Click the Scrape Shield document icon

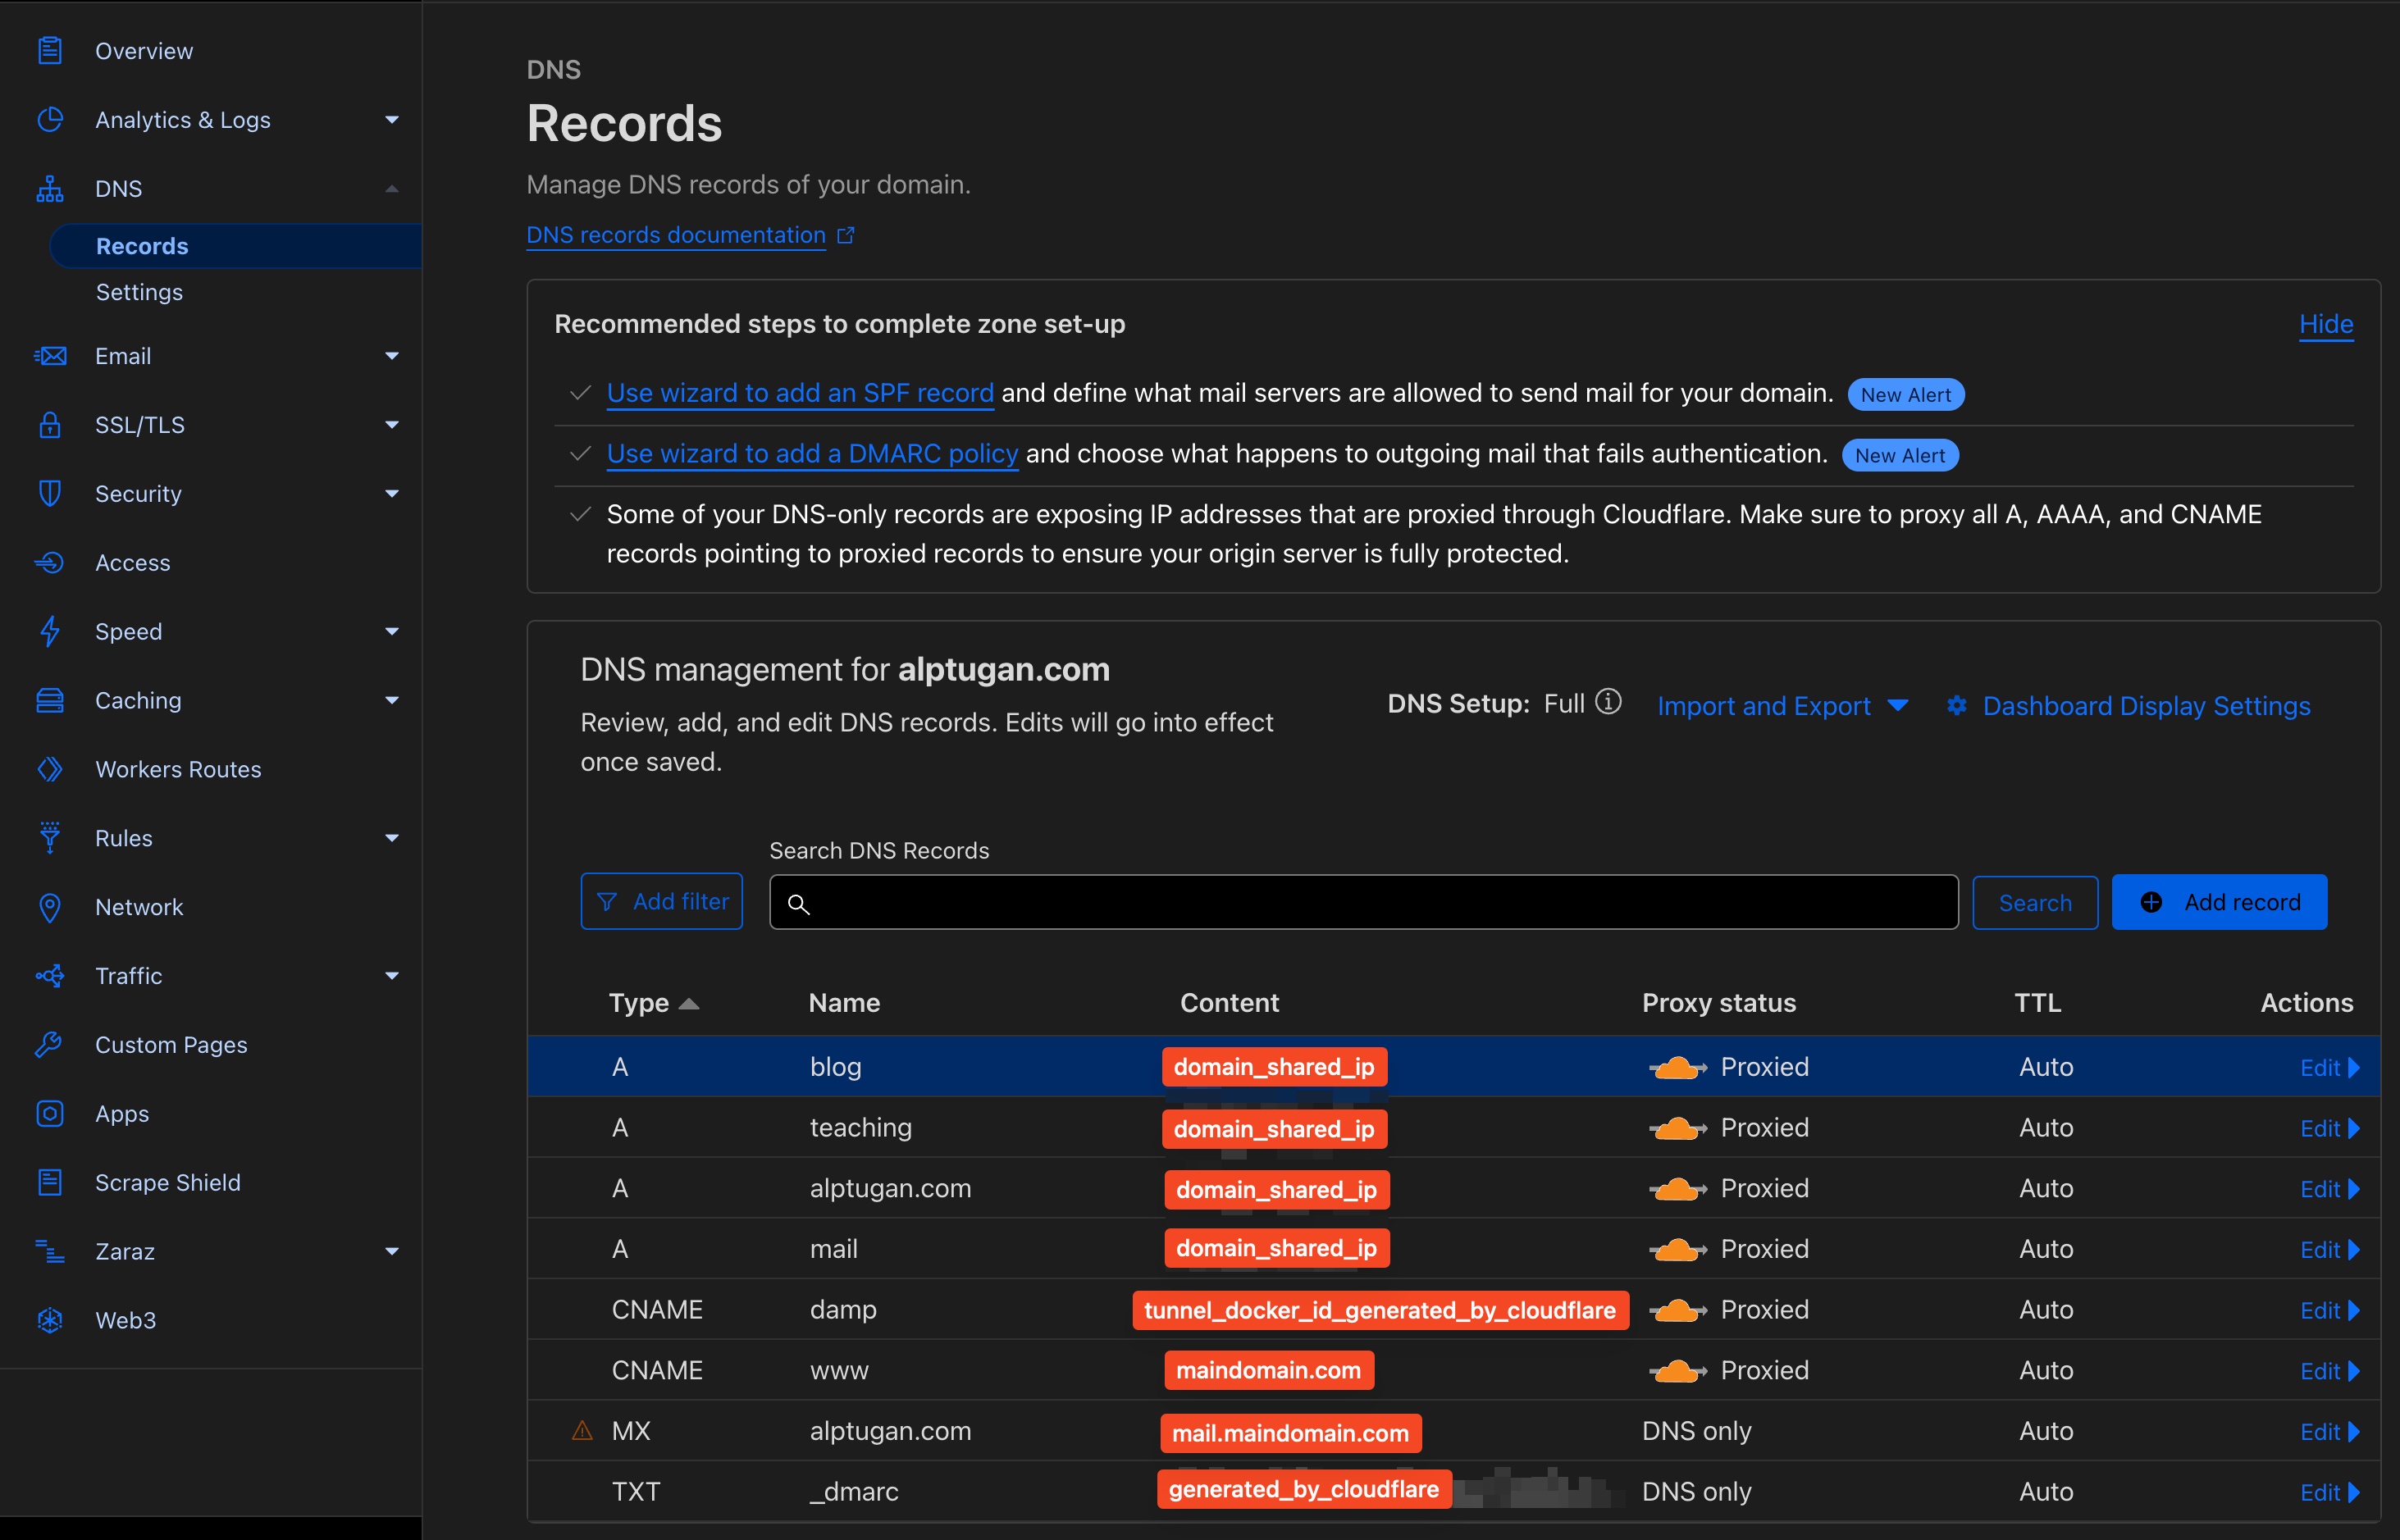[50, 1182]
